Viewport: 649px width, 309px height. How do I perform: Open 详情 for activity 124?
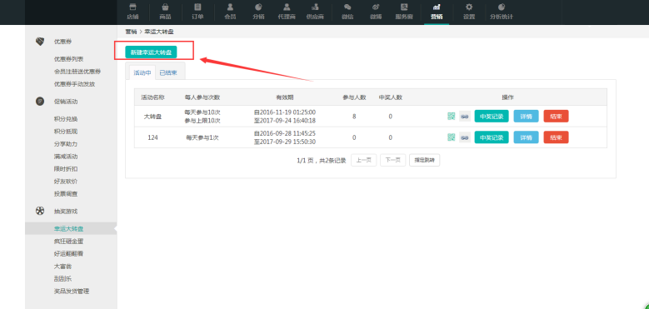point(526,137)
